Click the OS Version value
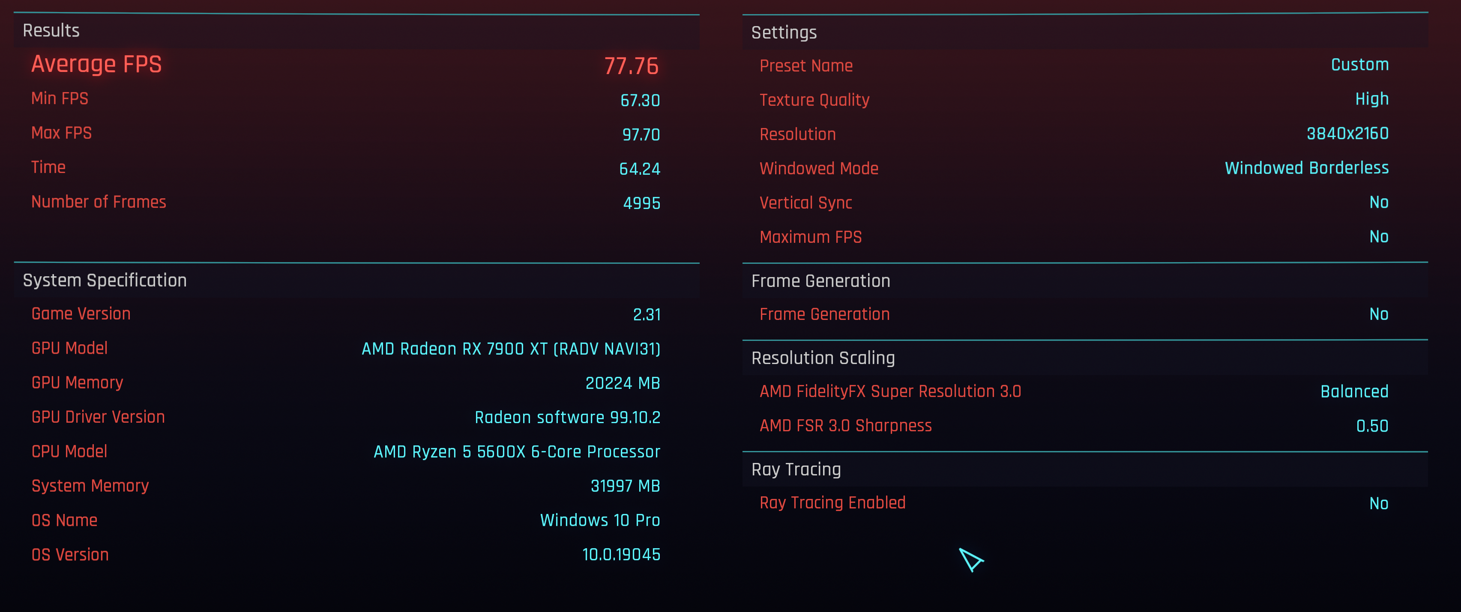 pyautogui.click(x=622, y=554)
